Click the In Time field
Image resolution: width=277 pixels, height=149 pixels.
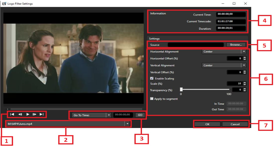pyautogui.click(x=236, y=104)
